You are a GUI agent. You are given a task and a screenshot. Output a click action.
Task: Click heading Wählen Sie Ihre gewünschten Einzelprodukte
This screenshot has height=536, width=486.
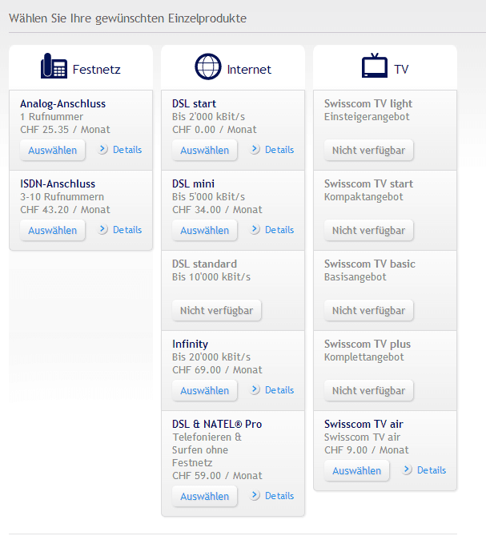point(128,18)
